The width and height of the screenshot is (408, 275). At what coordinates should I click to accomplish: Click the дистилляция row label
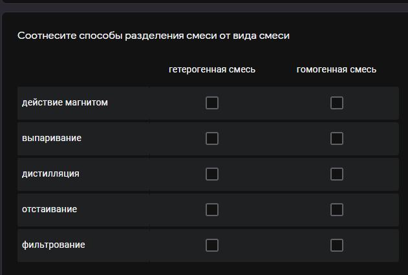(x=50, y=173)
